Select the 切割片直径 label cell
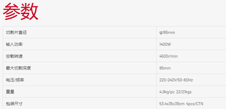226x109 pixels. point(80,32)
